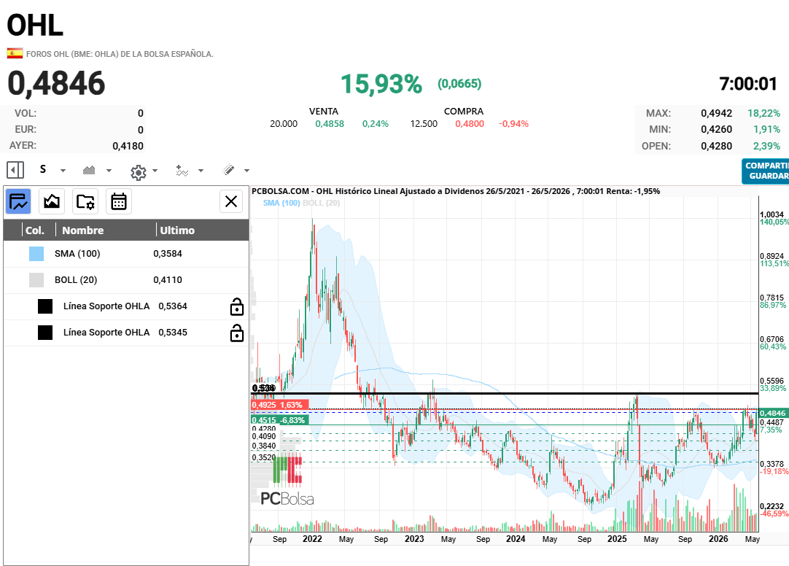Expand the drawing tools dropdown arrow
This screenshot has width=789, height=566.
point(246,171)
